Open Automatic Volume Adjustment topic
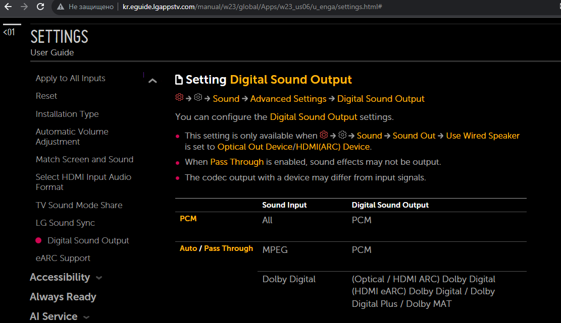This screenshot has width=561, height=323. pos(72,137)
